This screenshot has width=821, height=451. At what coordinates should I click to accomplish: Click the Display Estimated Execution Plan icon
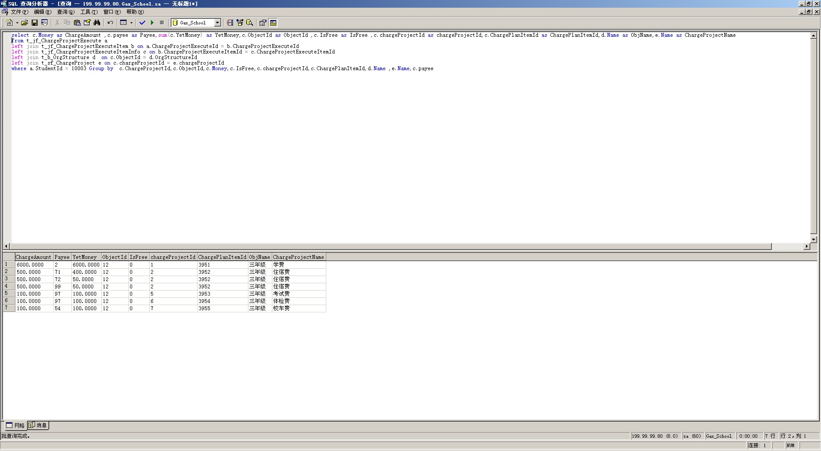230,23
